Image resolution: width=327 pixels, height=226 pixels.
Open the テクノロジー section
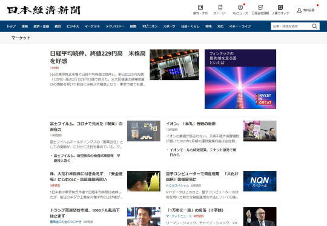pos(115,26)
